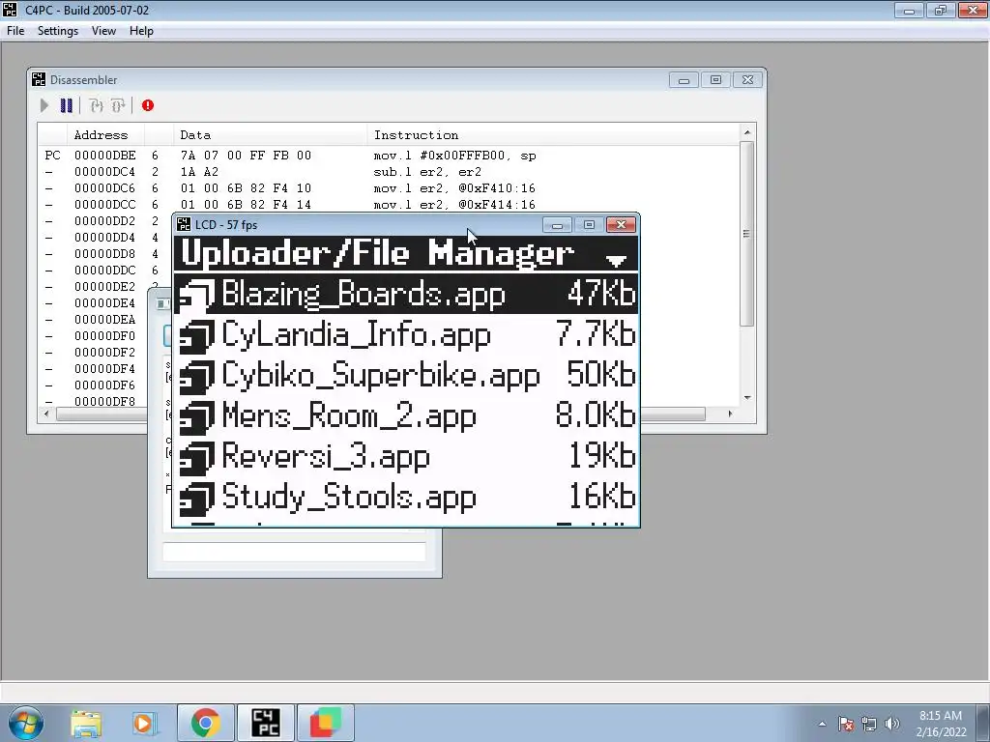Maximize the LCD window

[589, 225]
